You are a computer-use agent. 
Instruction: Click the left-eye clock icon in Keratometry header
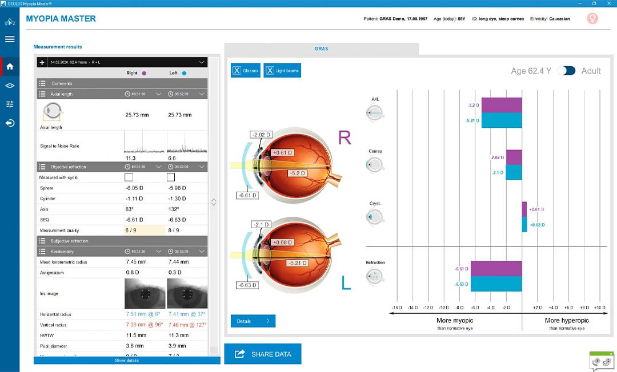(x=170, y=252)
